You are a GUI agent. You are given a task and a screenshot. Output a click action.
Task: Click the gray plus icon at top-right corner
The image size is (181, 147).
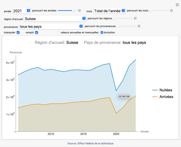click(177, 5)
